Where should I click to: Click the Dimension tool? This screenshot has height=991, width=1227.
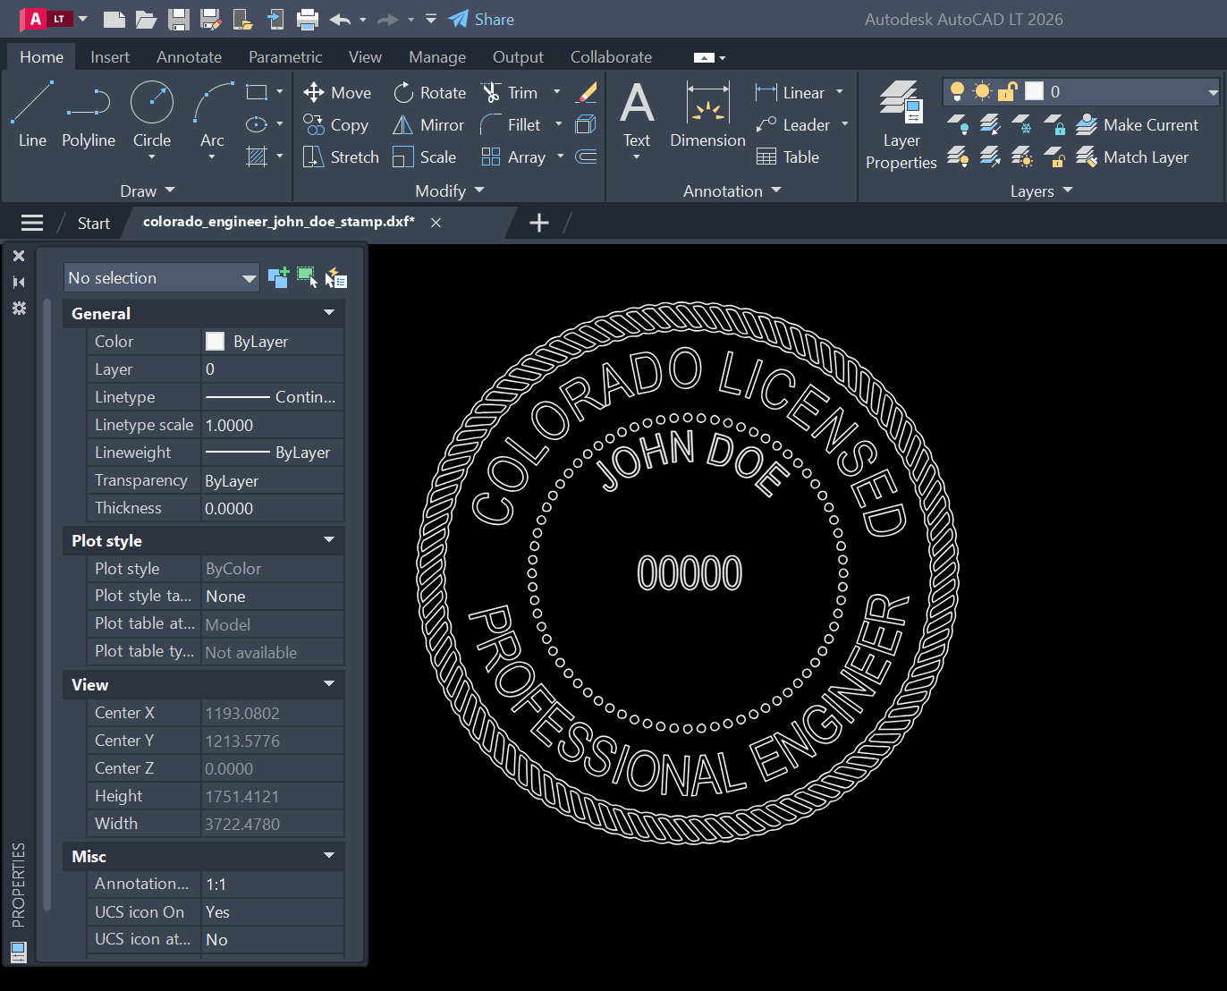[707, 114]
